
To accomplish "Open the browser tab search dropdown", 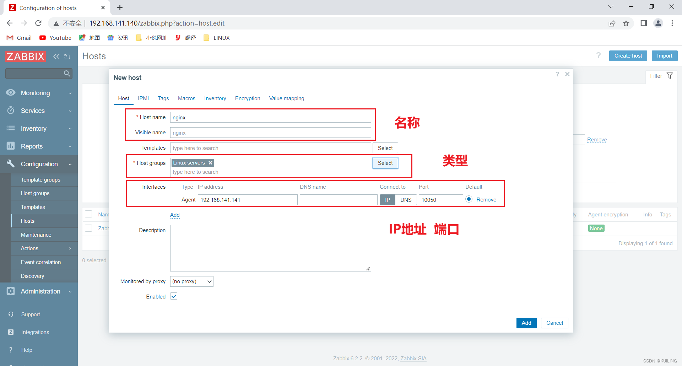I will click(611, 7).
